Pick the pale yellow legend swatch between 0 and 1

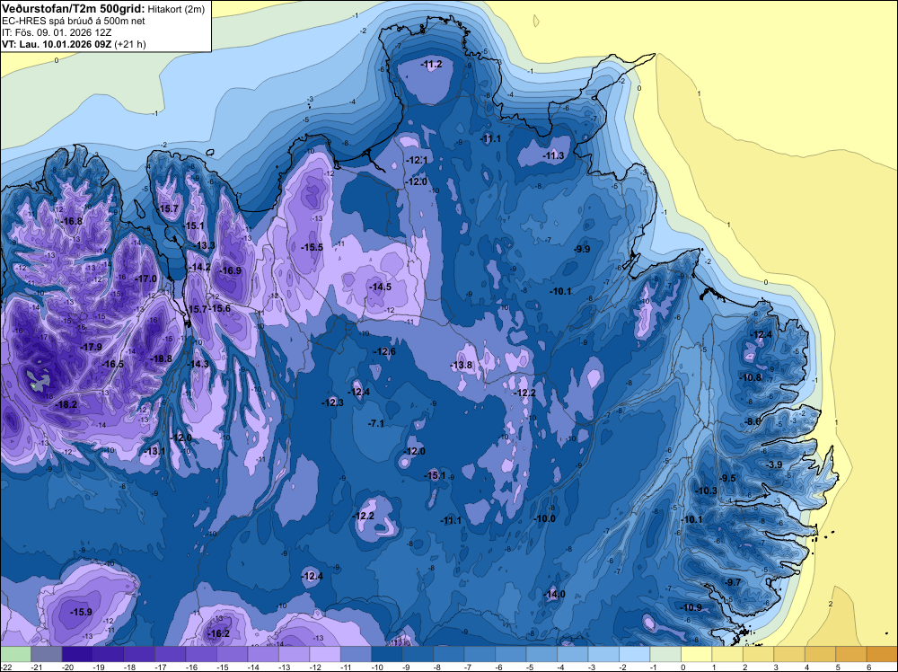pyautogui.click(x=697, y=654)
